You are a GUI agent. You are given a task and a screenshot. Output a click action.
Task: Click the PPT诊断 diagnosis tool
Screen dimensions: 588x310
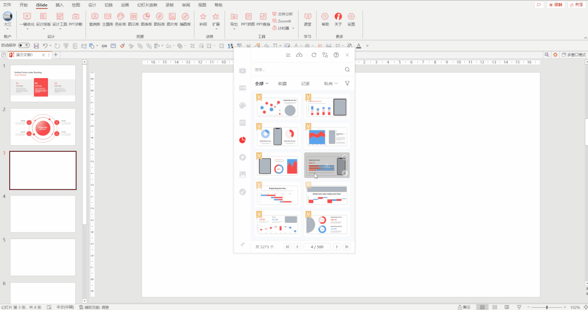coord(76,19)
